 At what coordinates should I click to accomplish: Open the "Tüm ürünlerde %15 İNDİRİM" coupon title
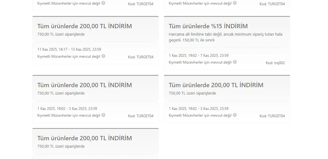click(x=208, y=26)
